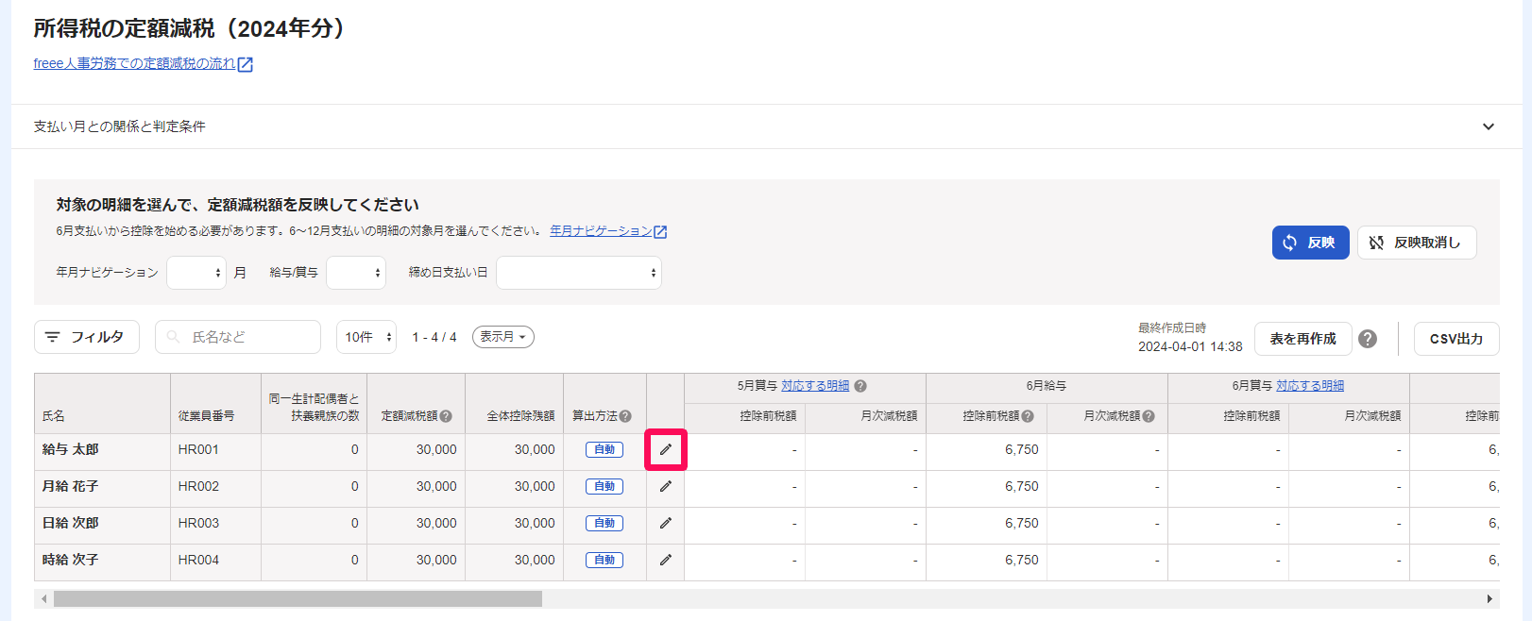1532x621 pixels.
Task: Open the 10件 page size dropdown
Action: [366, 337]
